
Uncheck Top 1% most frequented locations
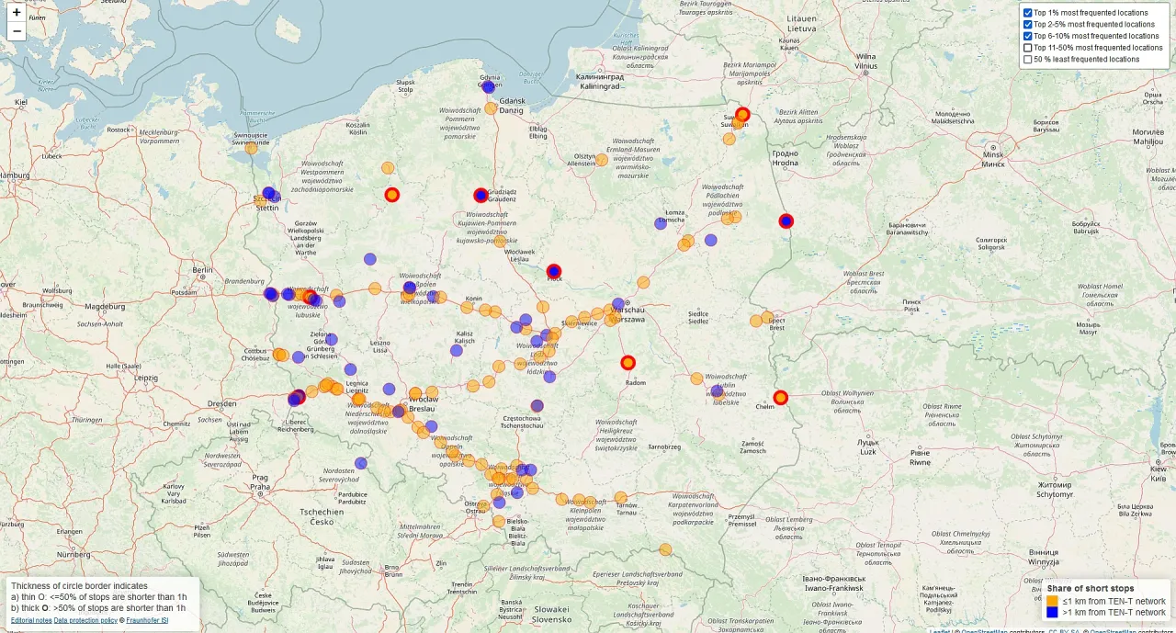pos(1027,12)
